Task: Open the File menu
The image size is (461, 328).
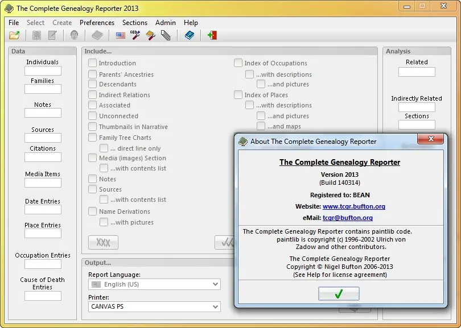Action: [14, 23]
